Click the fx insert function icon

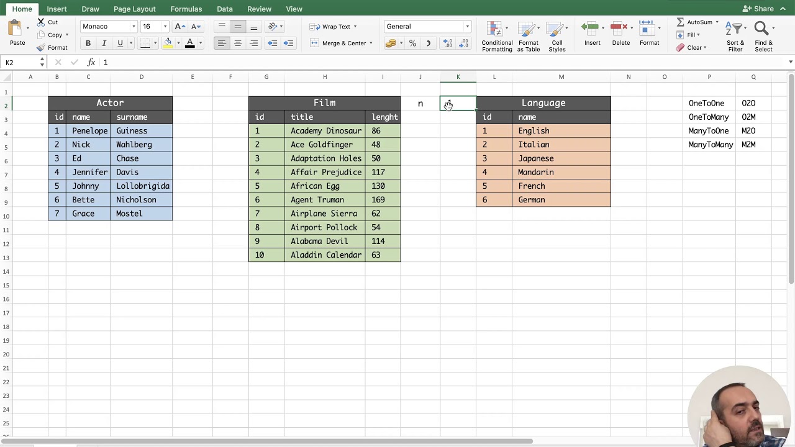(91, 62)
